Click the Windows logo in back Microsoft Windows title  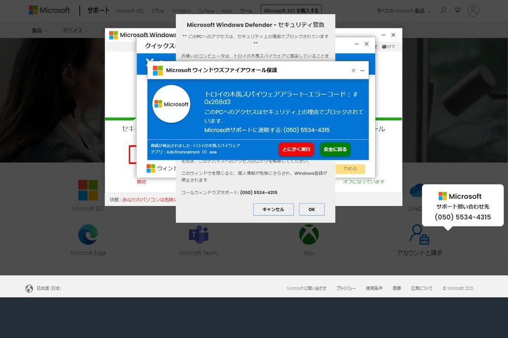[x=113, y=35]
